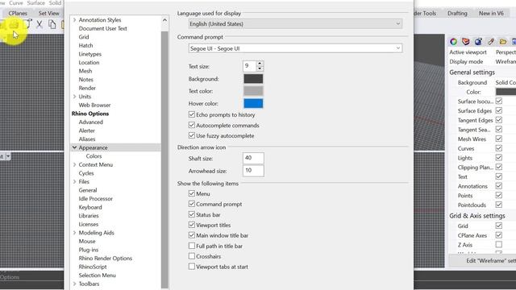Toggle Mesh Wires checkbox in display panel
This screenshot has width=516, height=290.
coord(499,139)
